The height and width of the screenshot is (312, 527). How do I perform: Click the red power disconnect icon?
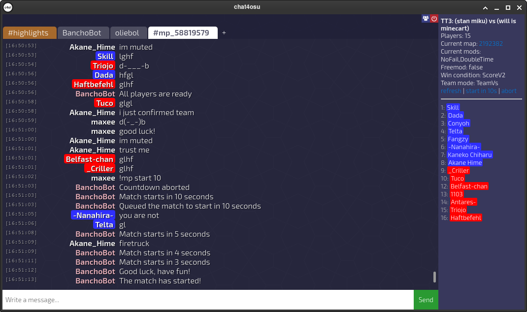[x=434, y=19]
